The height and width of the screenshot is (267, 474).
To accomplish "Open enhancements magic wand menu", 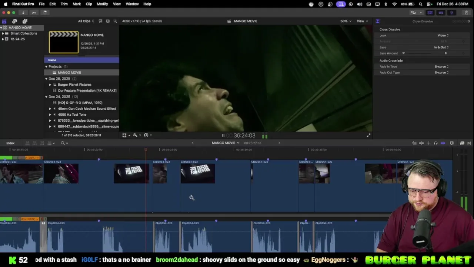I will pyautogui.click(x=137, y=135).
